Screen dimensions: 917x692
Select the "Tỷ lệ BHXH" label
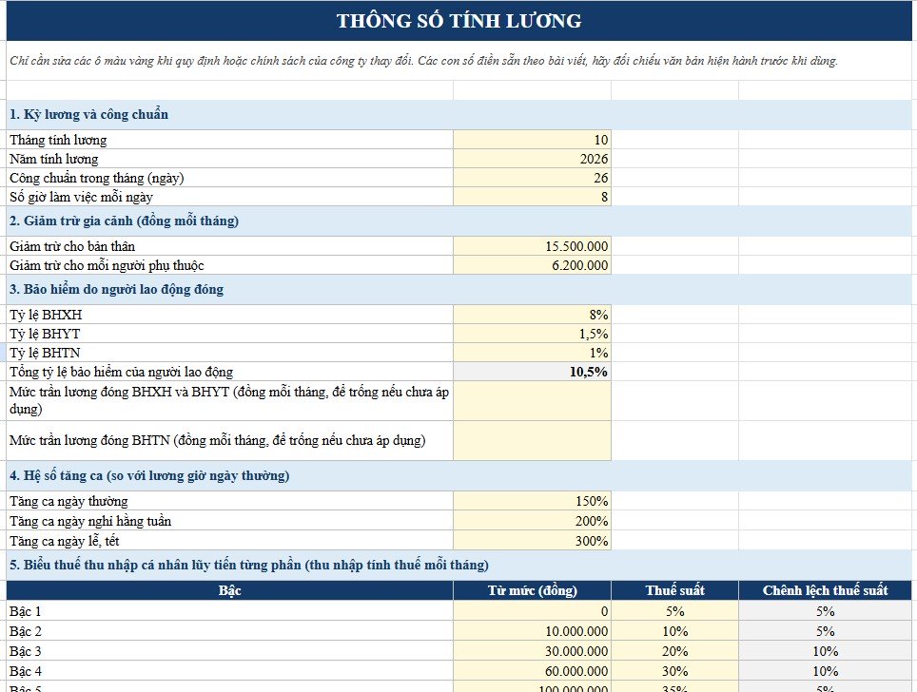[x=230, y=315]
